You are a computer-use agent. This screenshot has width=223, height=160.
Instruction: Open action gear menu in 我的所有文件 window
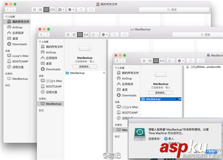coord(71,10)
